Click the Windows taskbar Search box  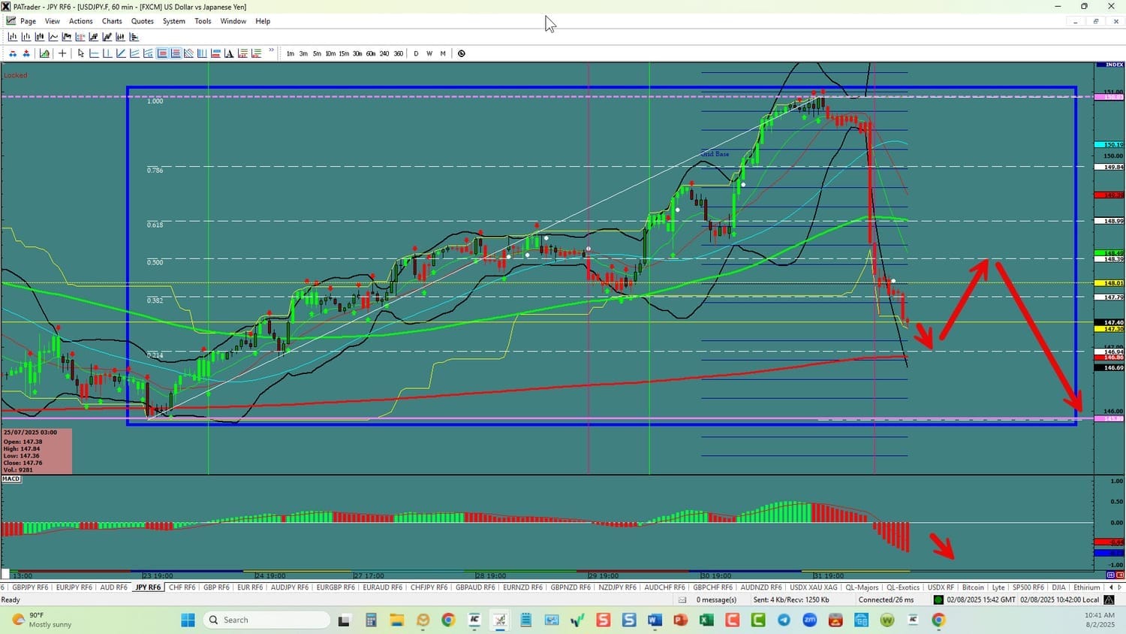[267, 620]
